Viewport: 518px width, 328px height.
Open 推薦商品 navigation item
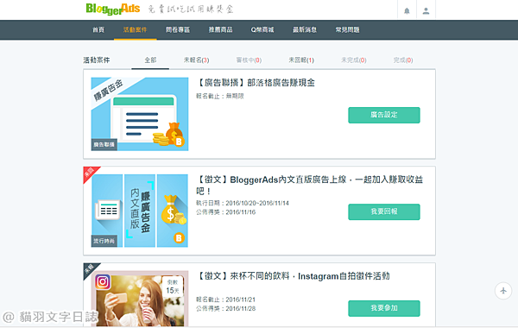tap(220, 29)
